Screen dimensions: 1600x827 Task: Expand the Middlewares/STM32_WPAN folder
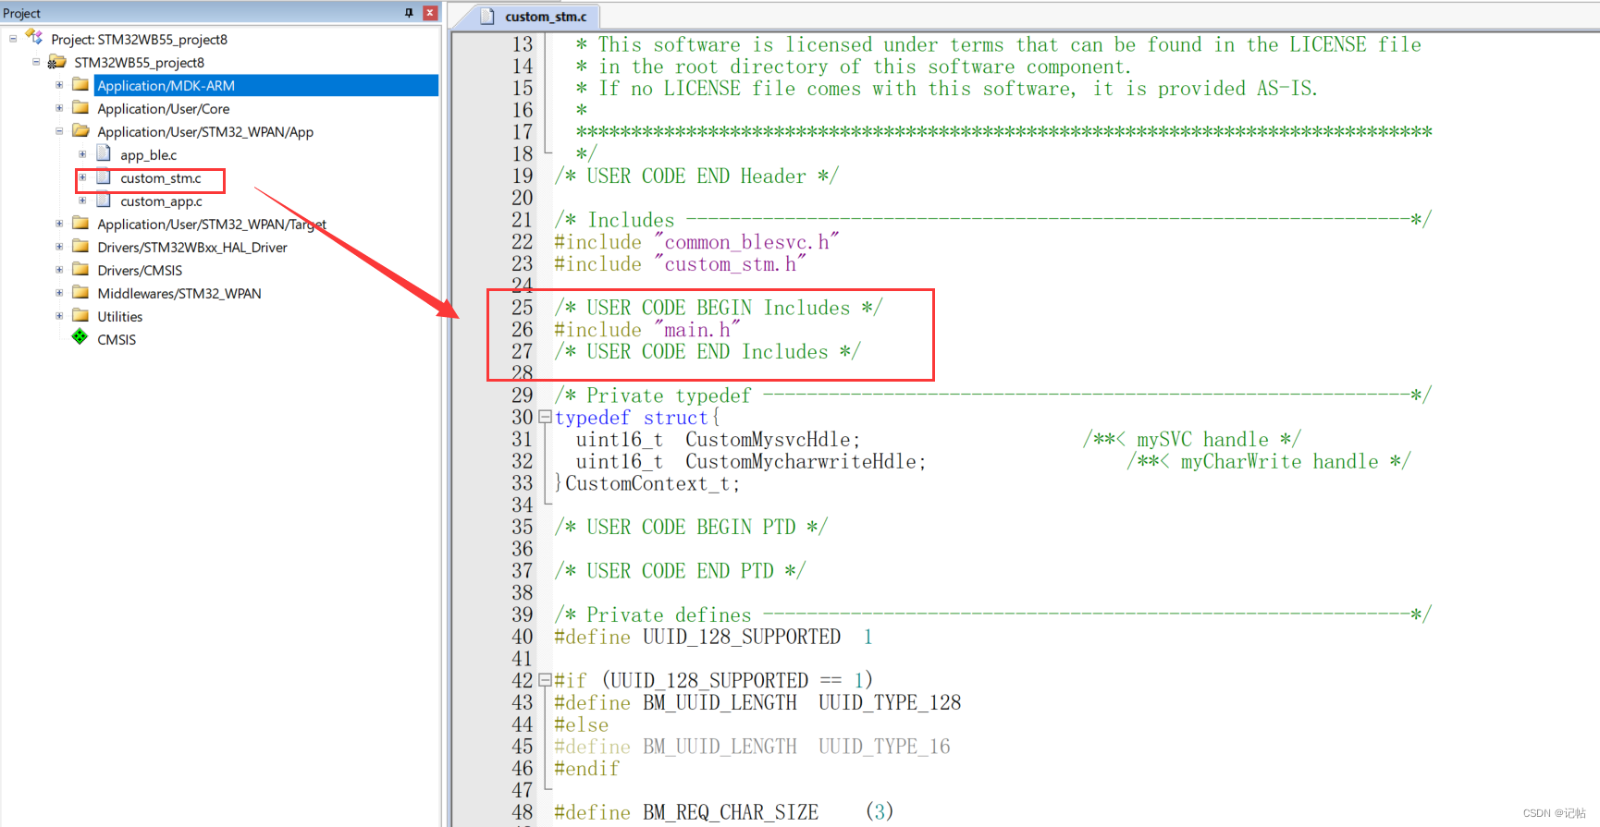59,293
